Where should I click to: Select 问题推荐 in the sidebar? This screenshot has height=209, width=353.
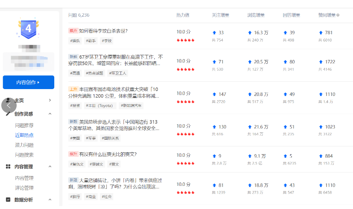click(24, 125)
